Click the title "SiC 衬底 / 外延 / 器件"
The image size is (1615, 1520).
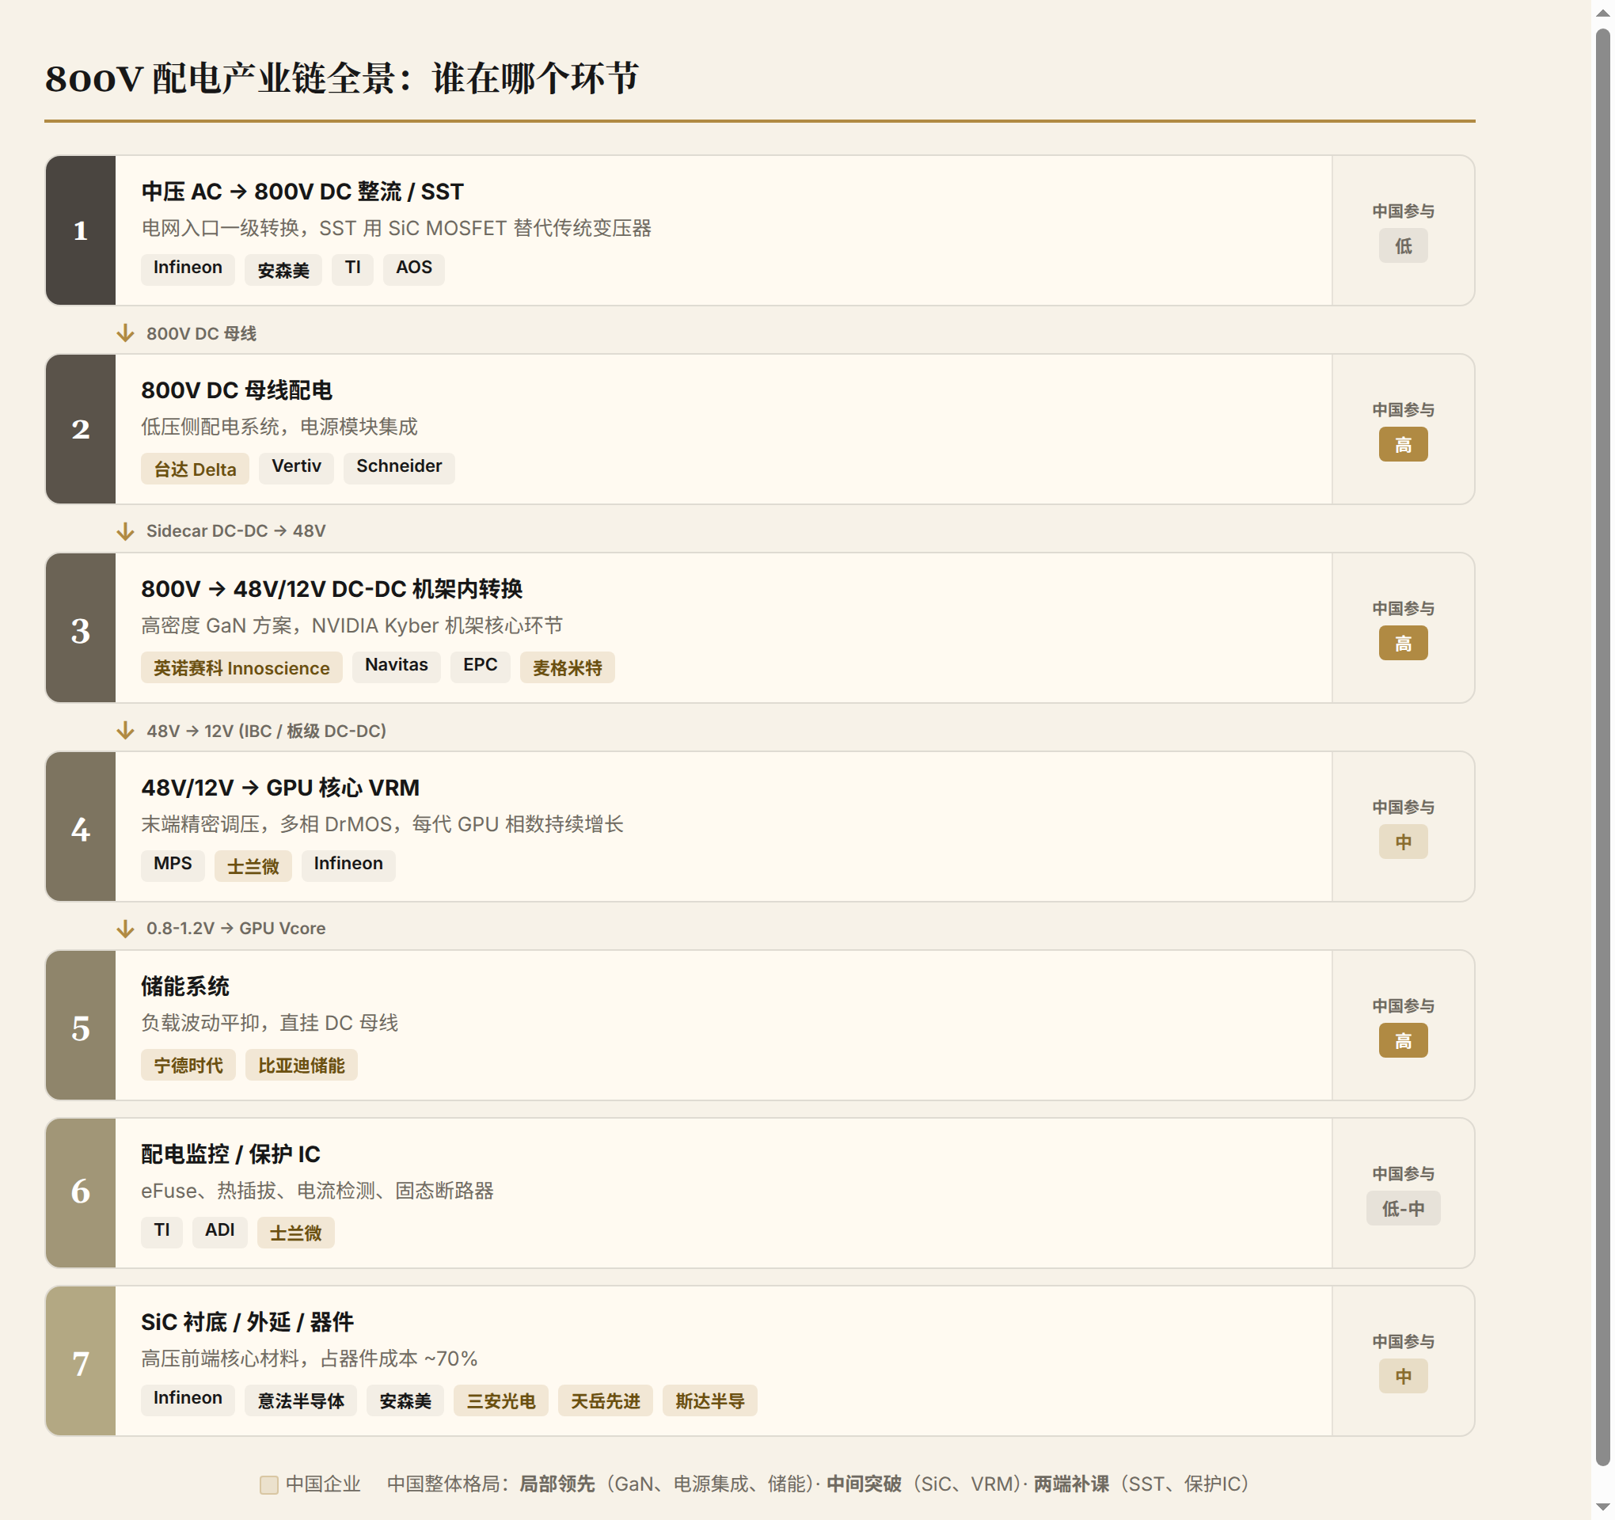coord(248,1323)
